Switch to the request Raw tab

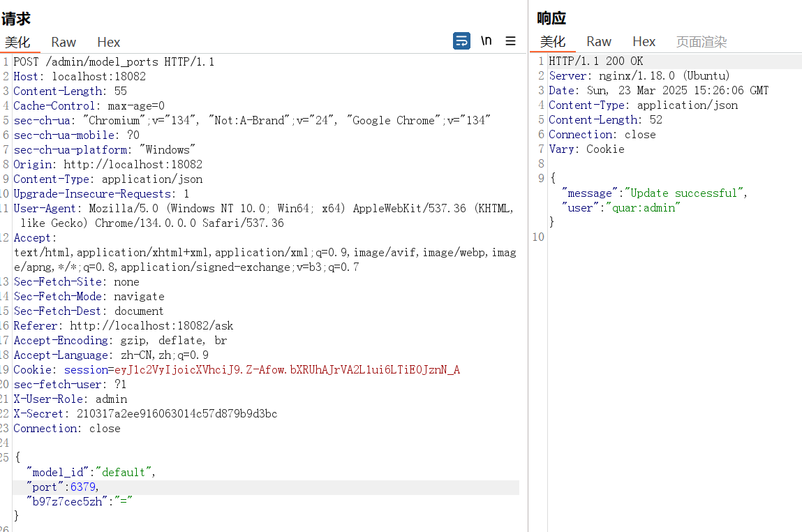64,43
